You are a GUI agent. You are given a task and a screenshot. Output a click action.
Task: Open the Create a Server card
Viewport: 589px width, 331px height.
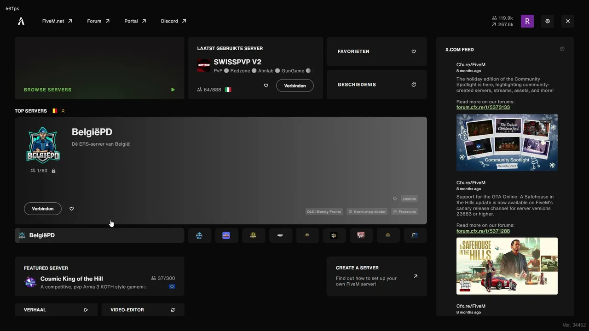click(x=377, y=276)
